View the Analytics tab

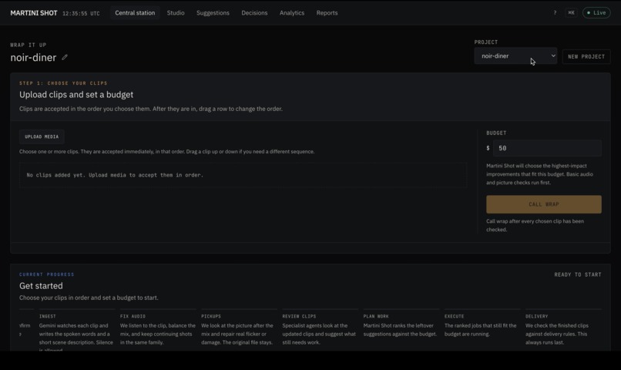292,12
